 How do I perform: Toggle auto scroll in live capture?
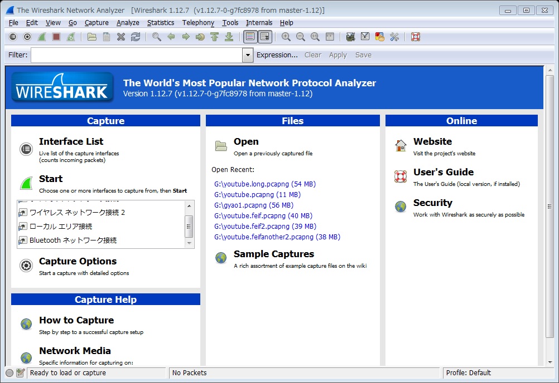pyautogui.click(x=265, y=37)
